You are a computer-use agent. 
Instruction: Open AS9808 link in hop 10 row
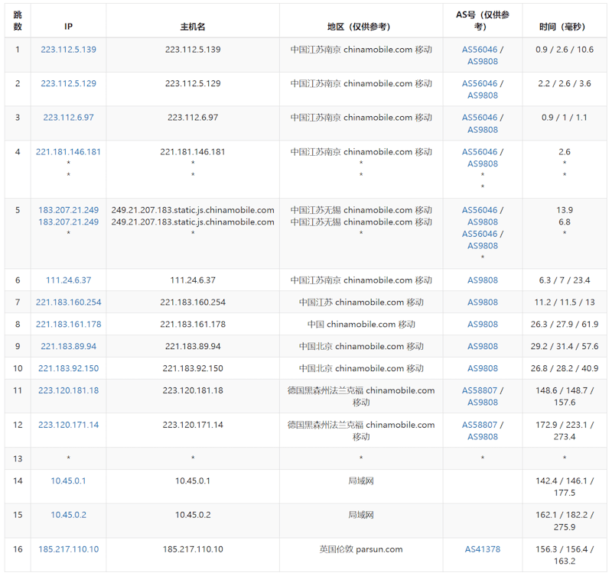pyautogui.click(x=483, y=368)
